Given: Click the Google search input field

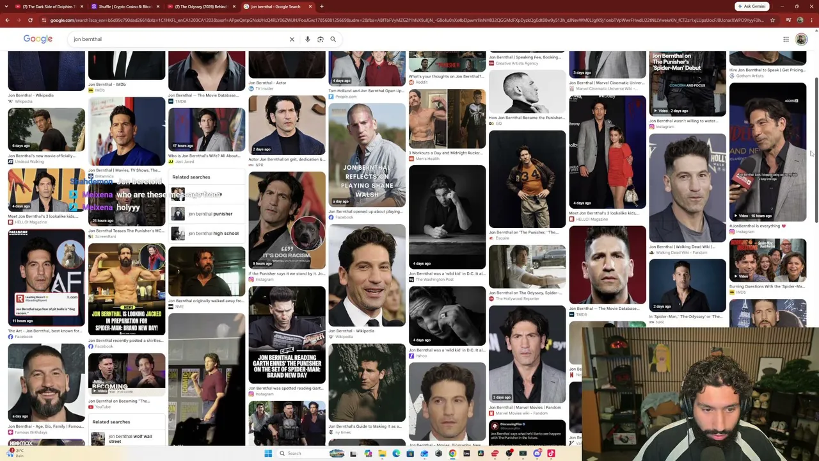Looking at the screenshot, I should [x=179, y=39].
